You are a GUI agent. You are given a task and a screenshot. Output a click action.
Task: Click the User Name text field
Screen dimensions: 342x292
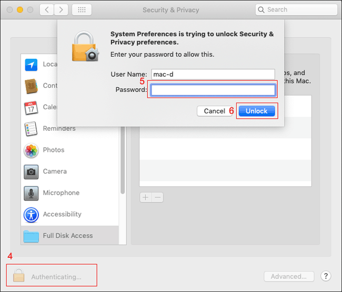click(x=213, y=75)
